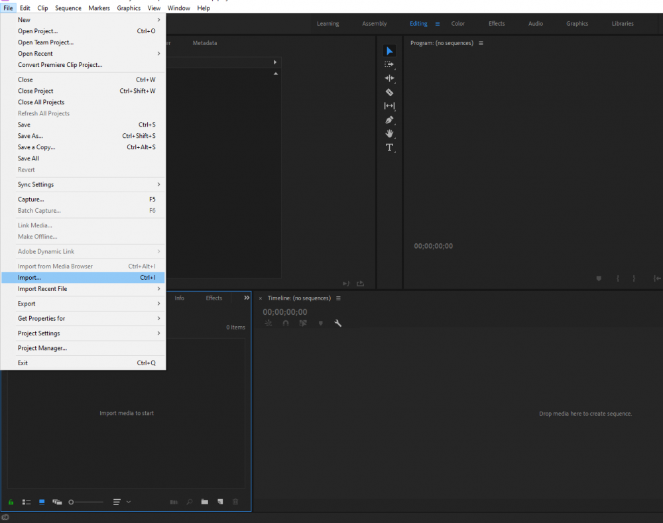Select the Pen tool
The width and height of the screenshot is (663, 523).
click(x=389, y=120)
